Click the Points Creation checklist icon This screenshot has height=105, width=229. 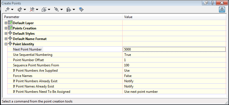pos(10,28)
